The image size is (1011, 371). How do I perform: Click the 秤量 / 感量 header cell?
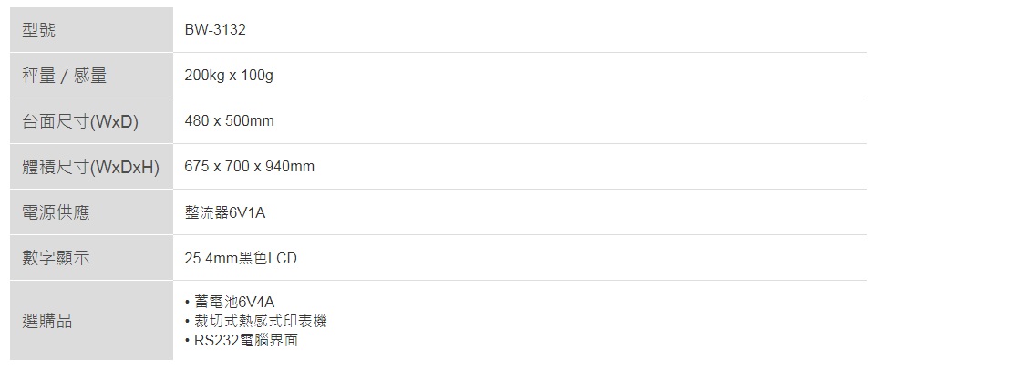tap(65, 76)
